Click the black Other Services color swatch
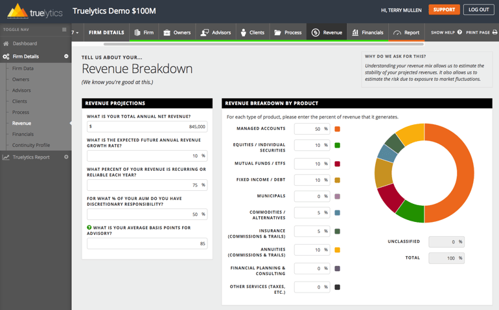The height and width of the screenshot is (310, 499). click(x=338, y=287)
